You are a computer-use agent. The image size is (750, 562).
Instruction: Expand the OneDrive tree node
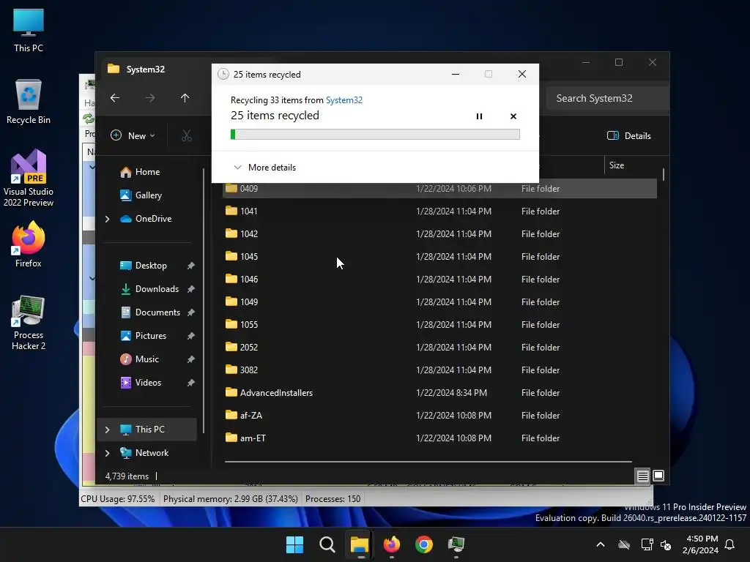(x=107, y=219)
